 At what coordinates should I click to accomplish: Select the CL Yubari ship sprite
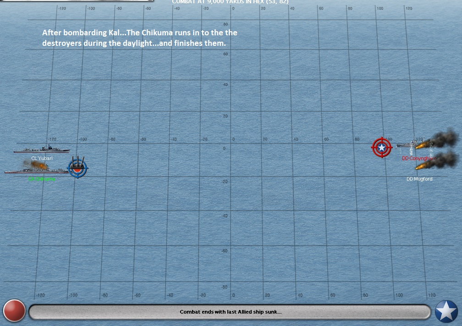point(42,149)
